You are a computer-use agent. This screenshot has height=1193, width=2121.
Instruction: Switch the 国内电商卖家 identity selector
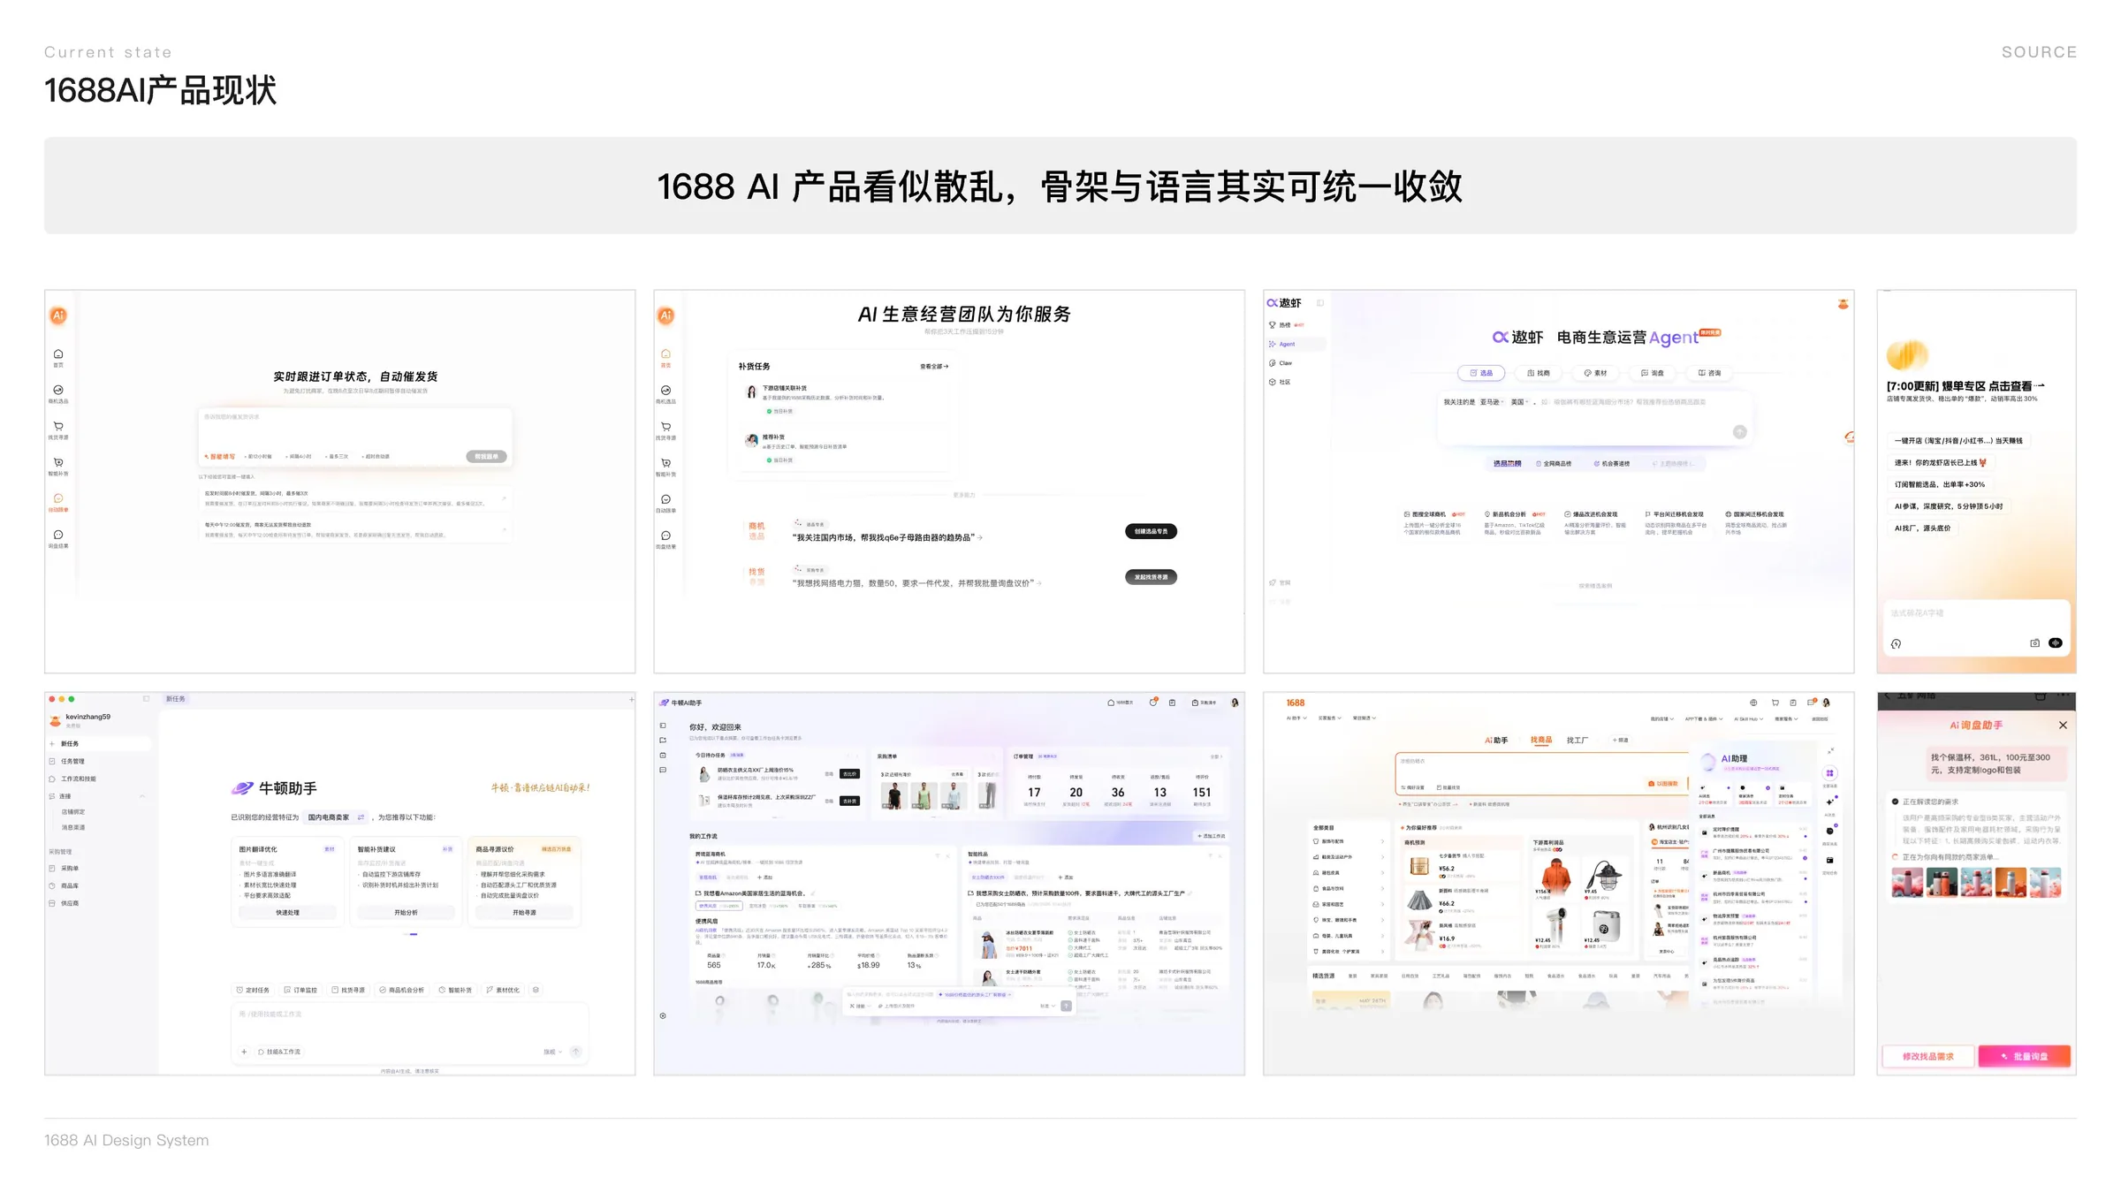(x=336, y=817)
